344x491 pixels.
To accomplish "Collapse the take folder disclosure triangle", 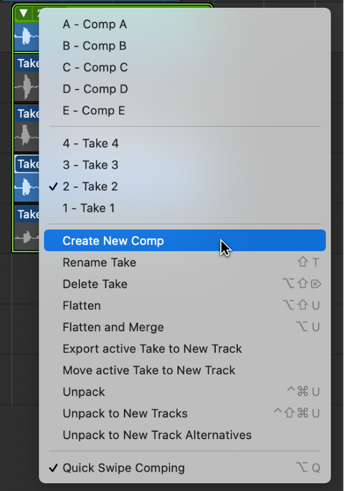I will [22, 11].
